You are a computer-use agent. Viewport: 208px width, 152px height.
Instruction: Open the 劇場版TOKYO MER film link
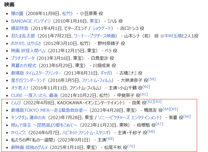click(x=49, y=110)
